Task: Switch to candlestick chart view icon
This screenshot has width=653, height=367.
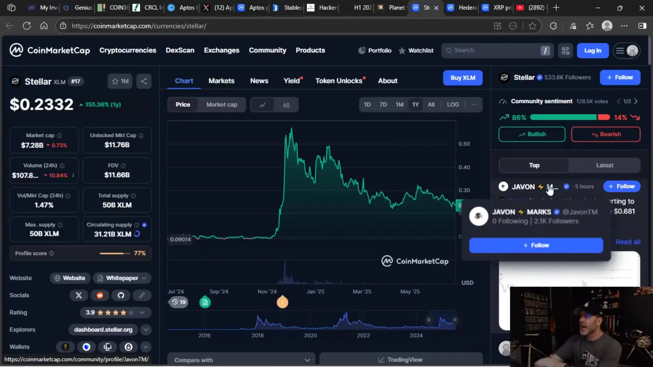Action: pos(286,105)
